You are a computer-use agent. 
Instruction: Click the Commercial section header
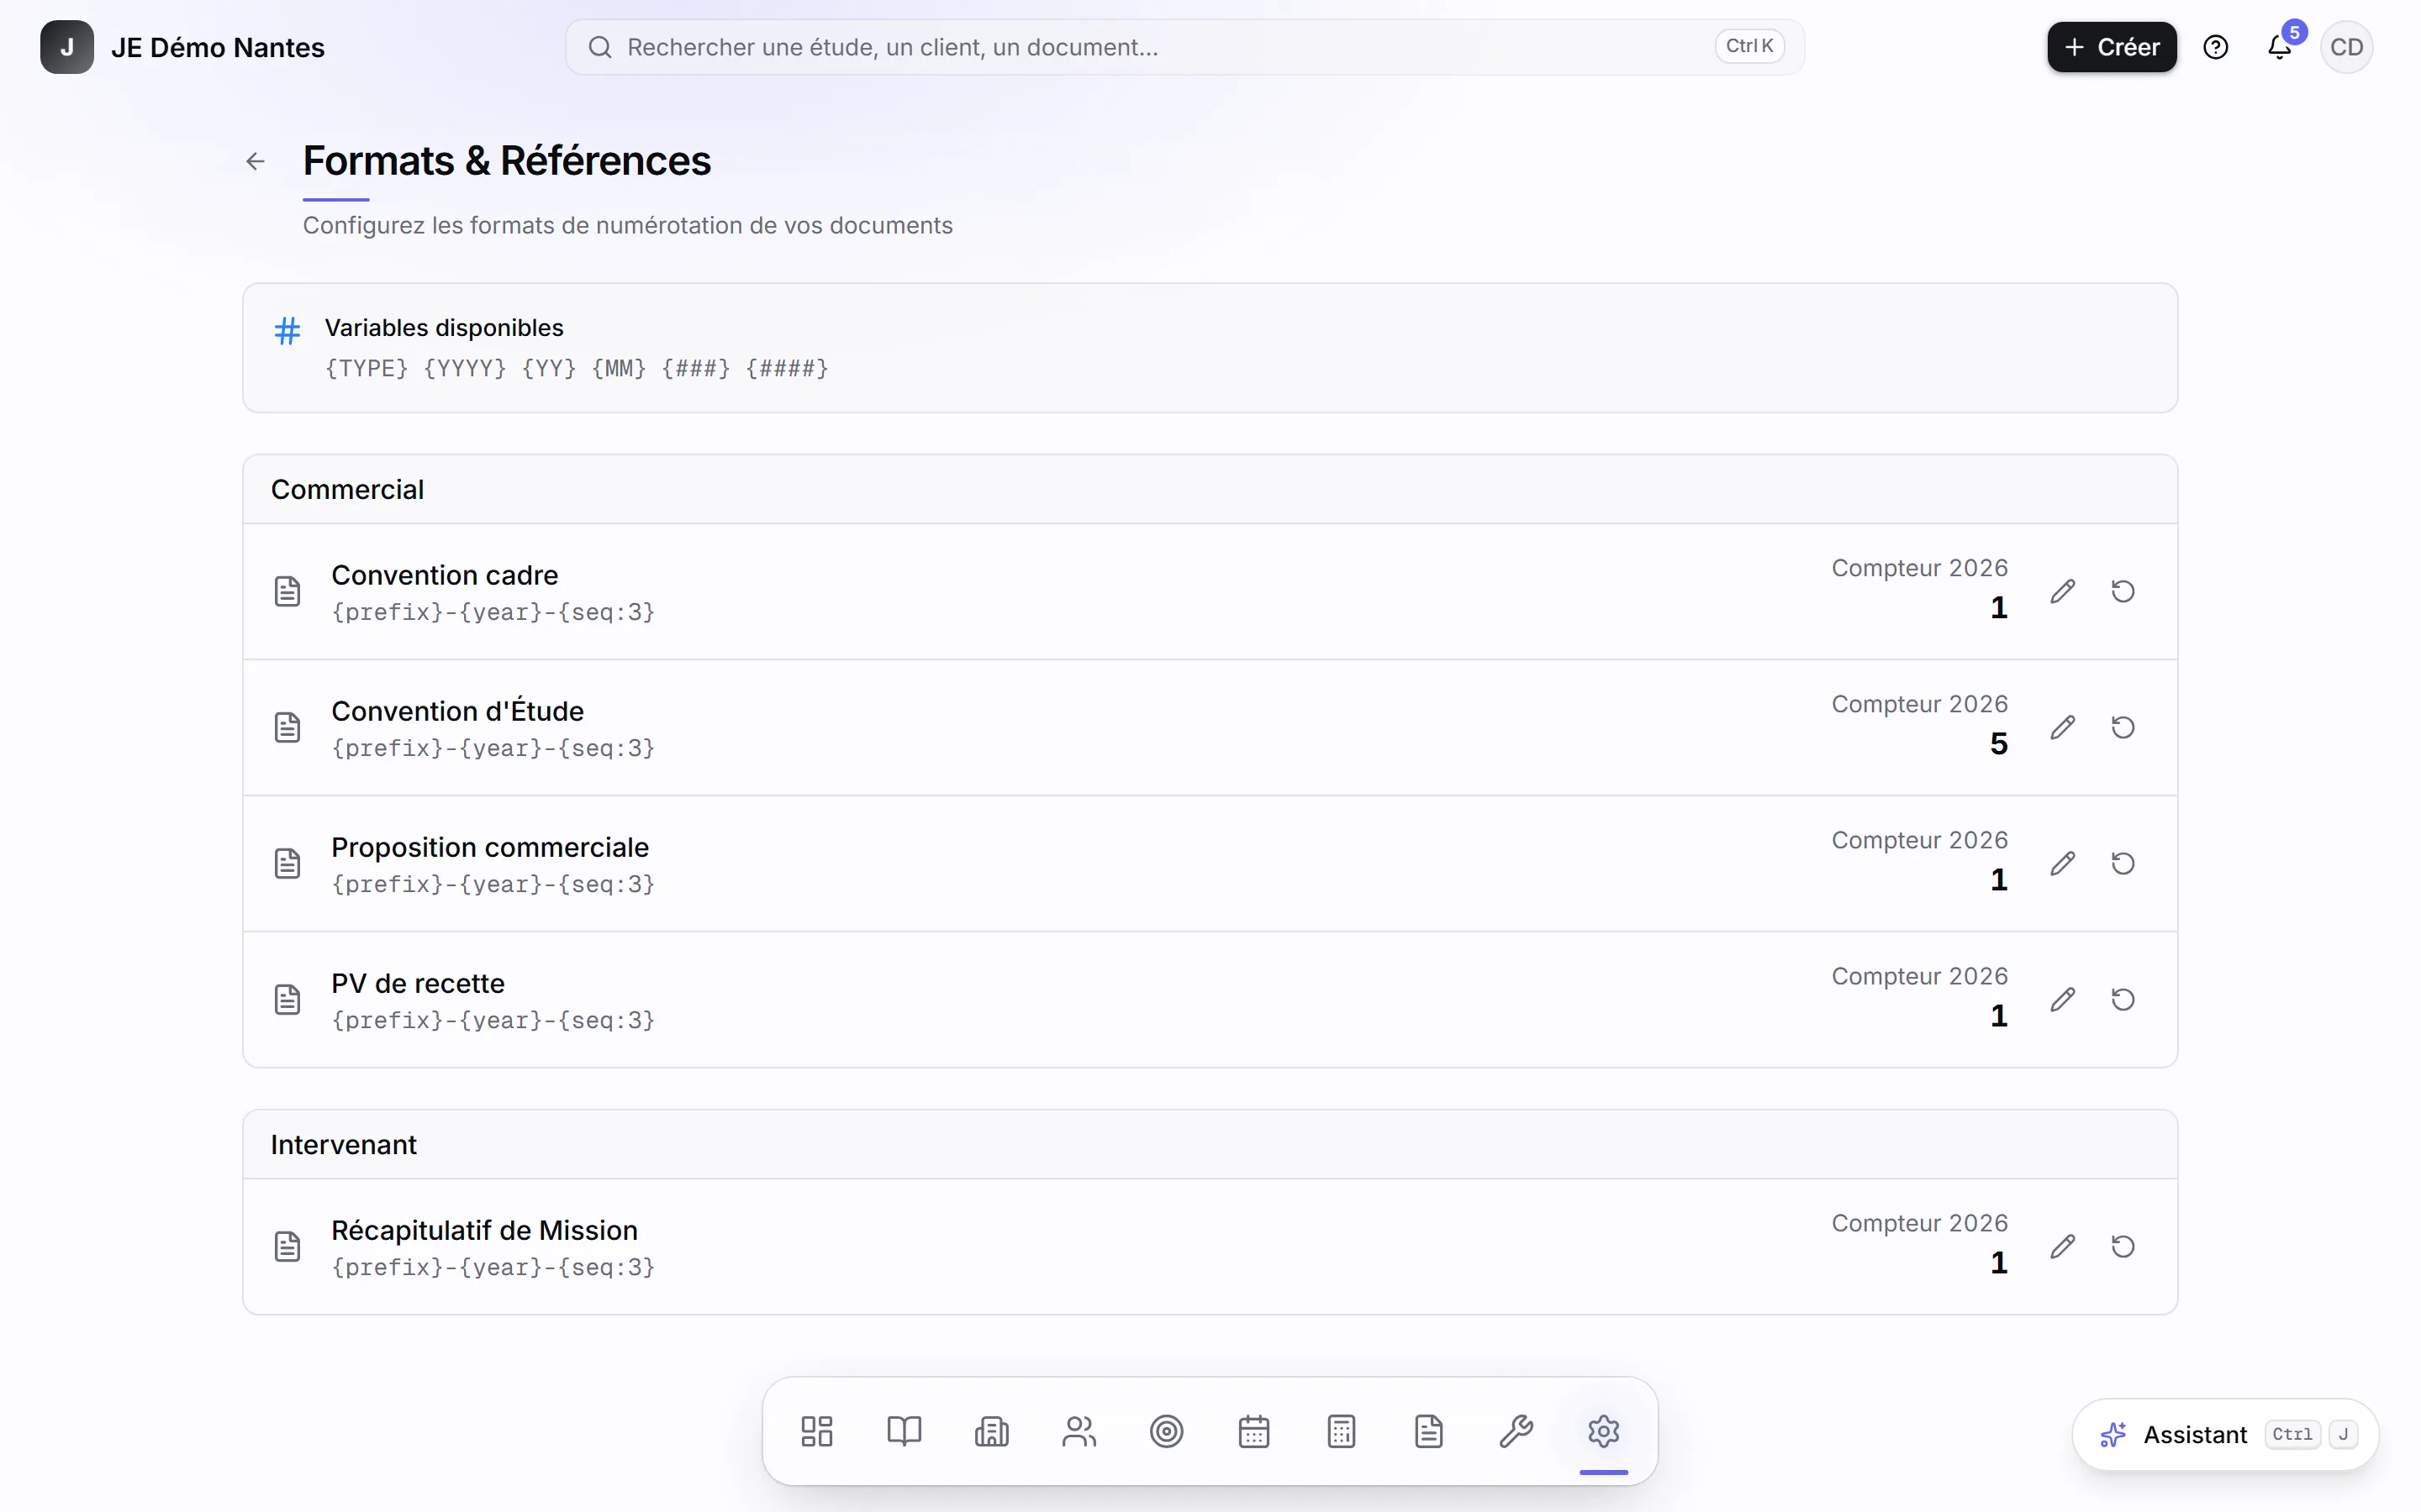(x=347, y=489)
